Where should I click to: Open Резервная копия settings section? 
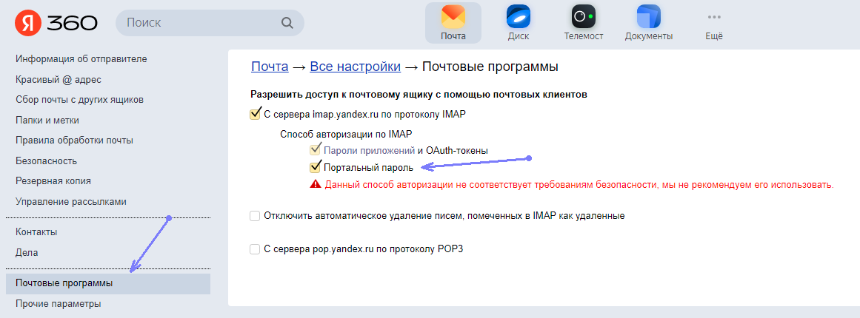pos(53,181)
